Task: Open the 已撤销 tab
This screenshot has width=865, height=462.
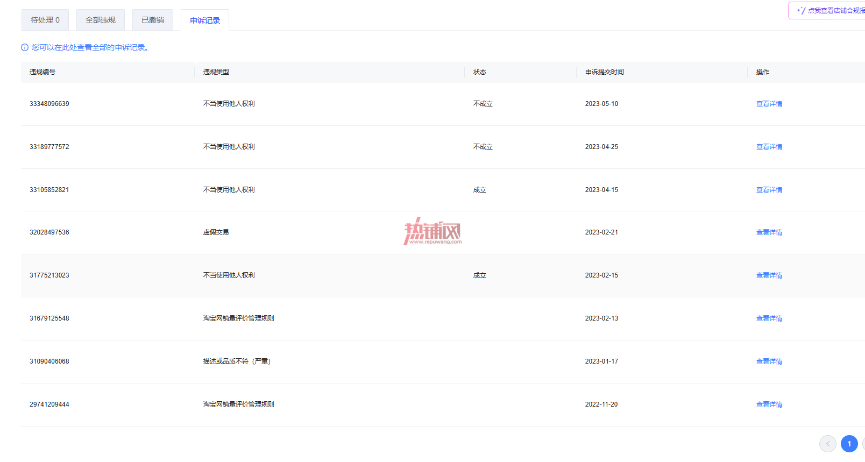Action: point(153,20)
